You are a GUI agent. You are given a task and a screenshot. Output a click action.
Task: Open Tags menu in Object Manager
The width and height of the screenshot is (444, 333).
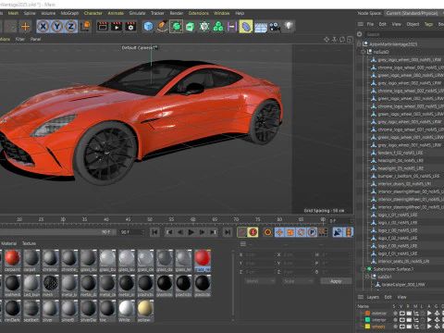429,24
